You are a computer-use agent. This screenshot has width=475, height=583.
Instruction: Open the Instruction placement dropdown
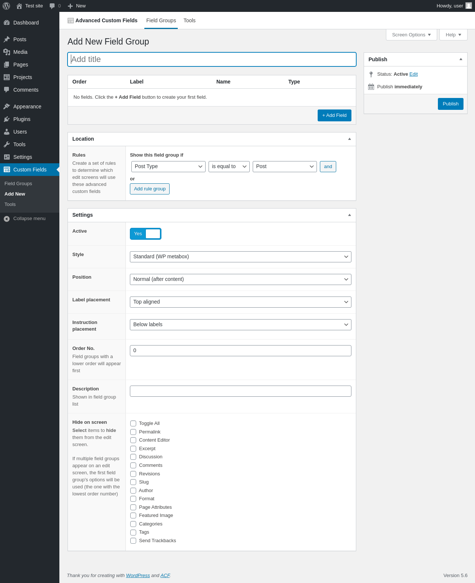coord(240,325)
